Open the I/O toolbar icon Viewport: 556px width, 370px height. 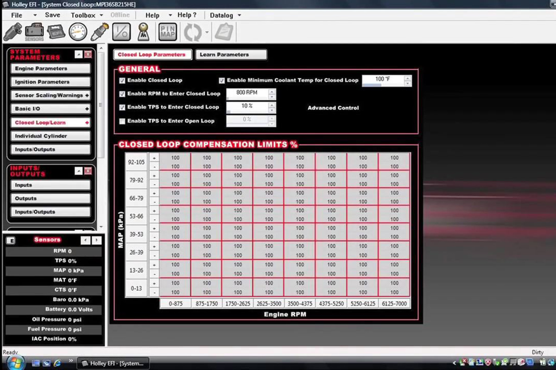[122, 32]
